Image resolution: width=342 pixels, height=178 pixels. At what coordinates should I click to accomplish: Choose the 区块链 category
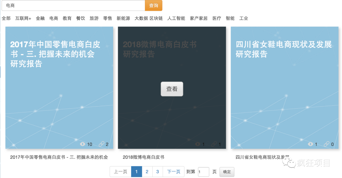[156, 18]
